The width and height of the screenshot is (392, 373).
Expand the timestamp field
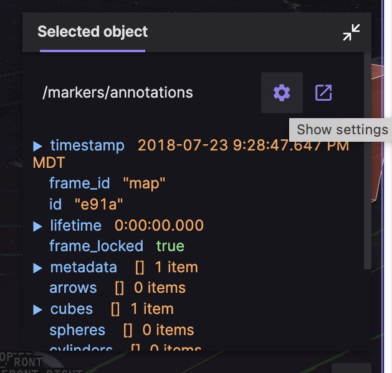(38, 146)
